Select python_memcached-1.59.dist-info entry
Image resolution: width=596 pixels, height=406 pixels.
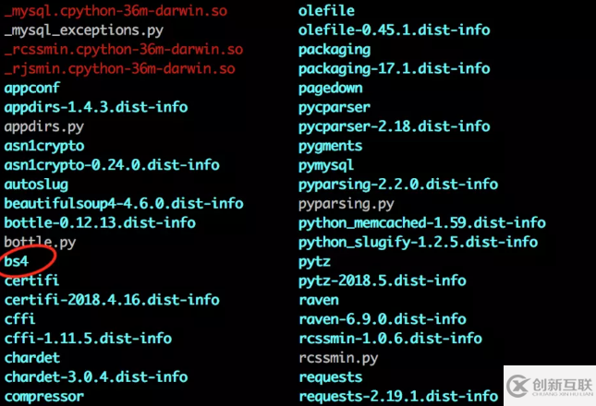421,222
